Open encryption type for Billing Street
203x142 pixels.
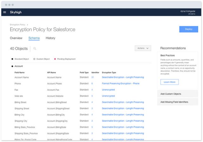click(x=123, y=102)
